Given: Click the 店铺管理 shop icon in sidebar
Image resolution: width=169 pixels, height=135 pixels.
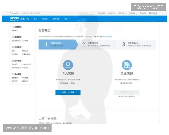Looking at the screenshot, I should 13,27.
